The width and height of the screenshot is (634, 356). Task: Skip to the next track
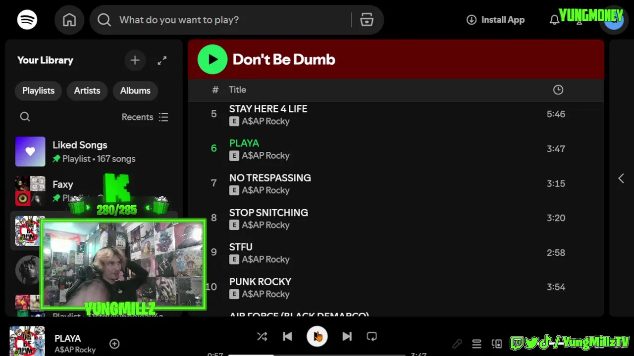pos(347,336)
